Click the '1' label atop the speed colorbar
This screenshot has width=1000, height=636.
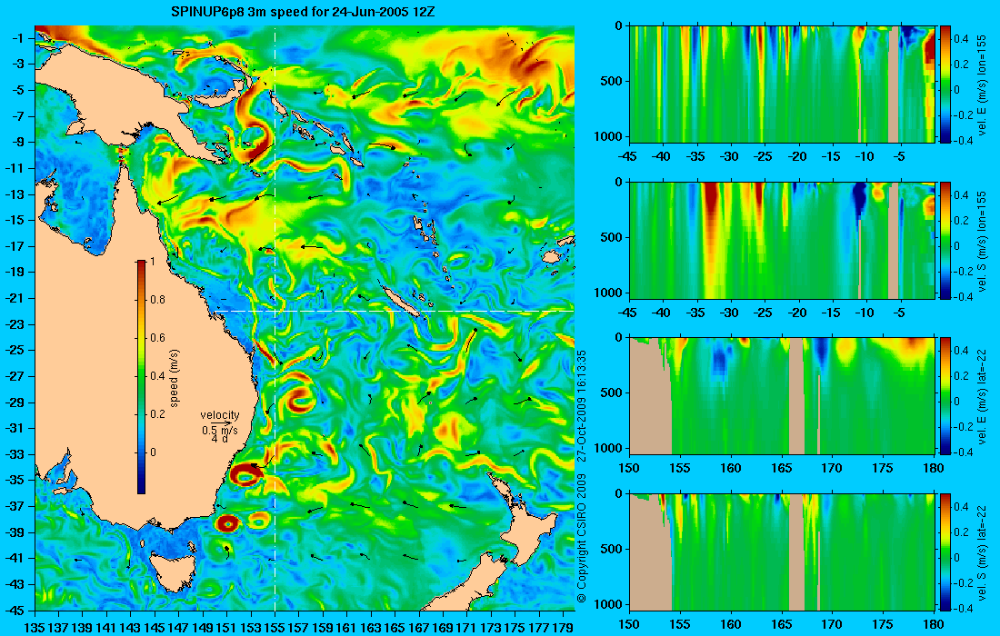click(152, 262)
